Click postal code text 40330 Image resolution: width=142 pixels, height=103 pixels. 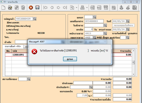click(x=41, y=33)
